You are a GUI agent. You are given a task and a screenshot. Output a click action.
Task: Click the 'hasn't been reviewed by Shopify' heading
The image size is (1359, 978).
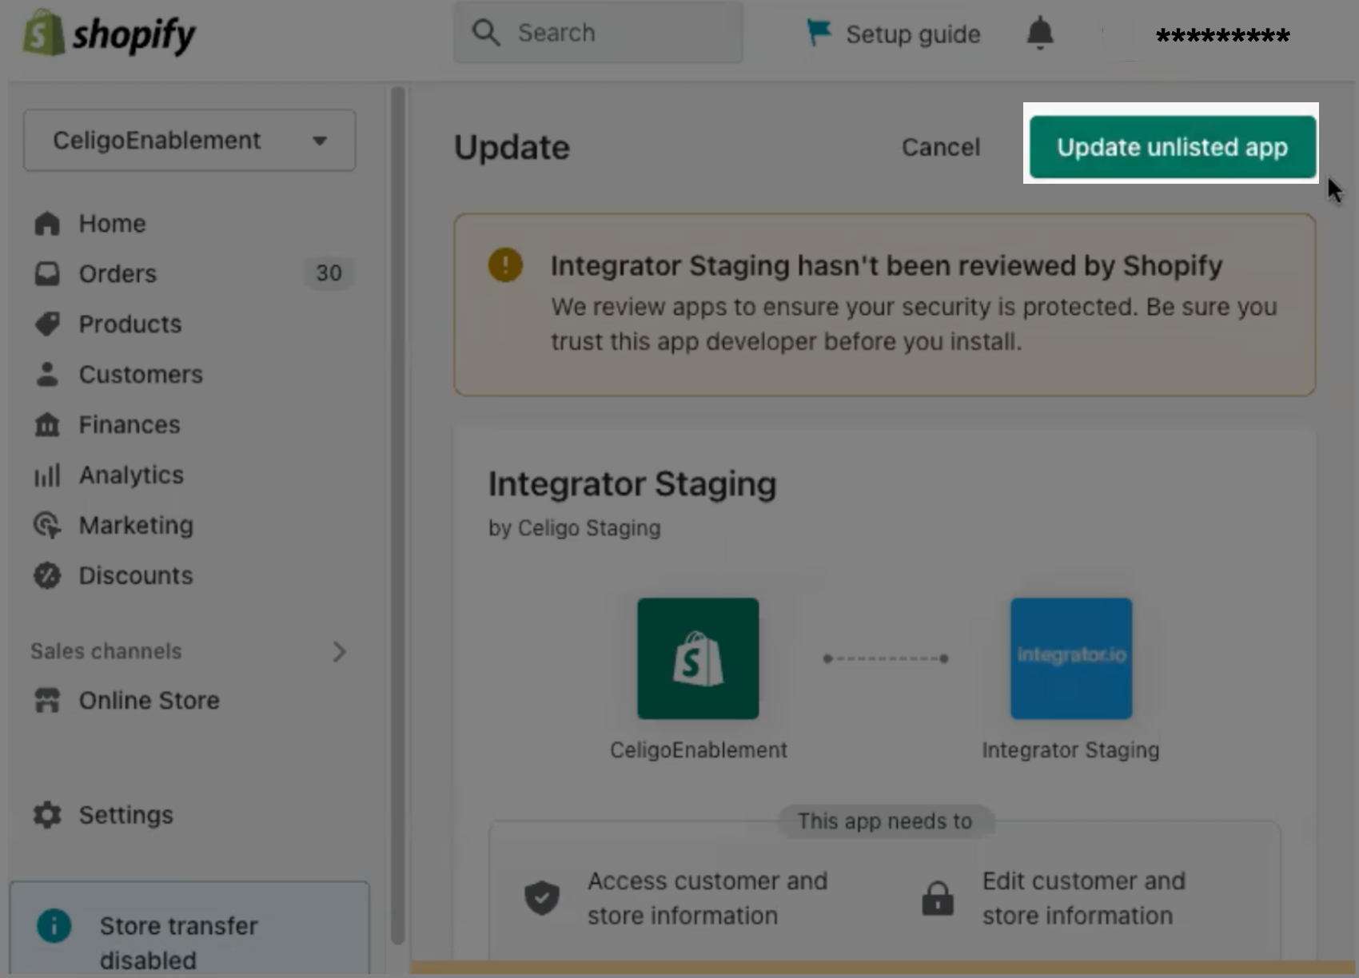[887, 265]
